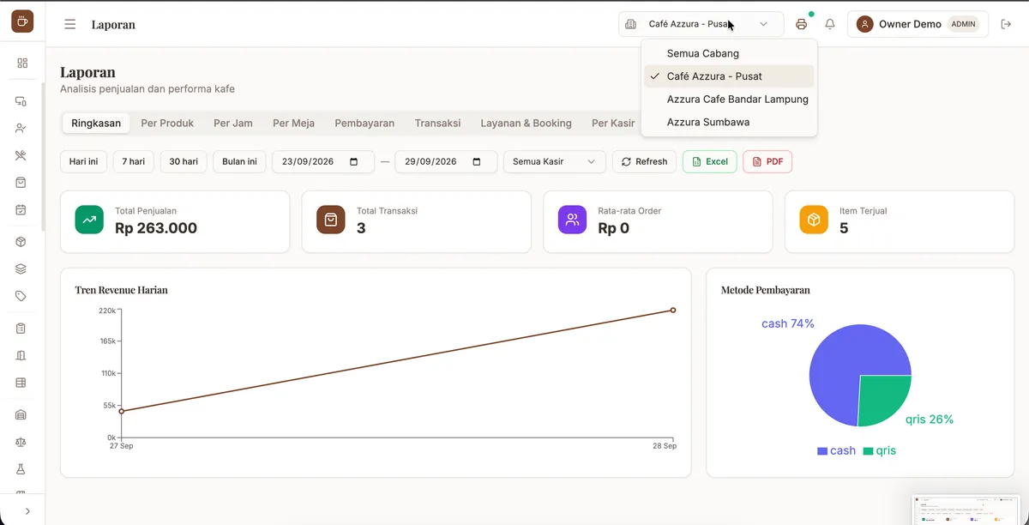Expand the sidebar with bottom chevron
The height and width of the screenshot is (525, 1029).
point(27,511)
